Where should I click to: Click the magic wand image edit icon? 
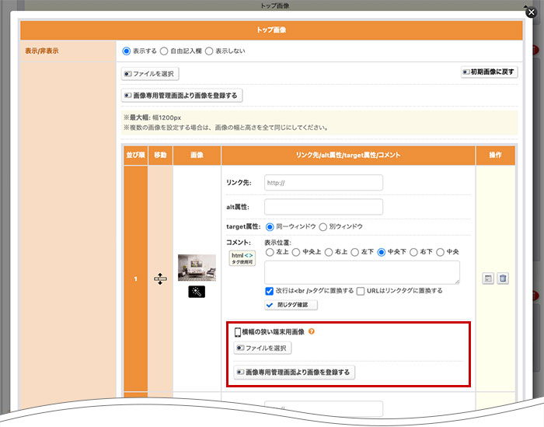pos(197,292)
